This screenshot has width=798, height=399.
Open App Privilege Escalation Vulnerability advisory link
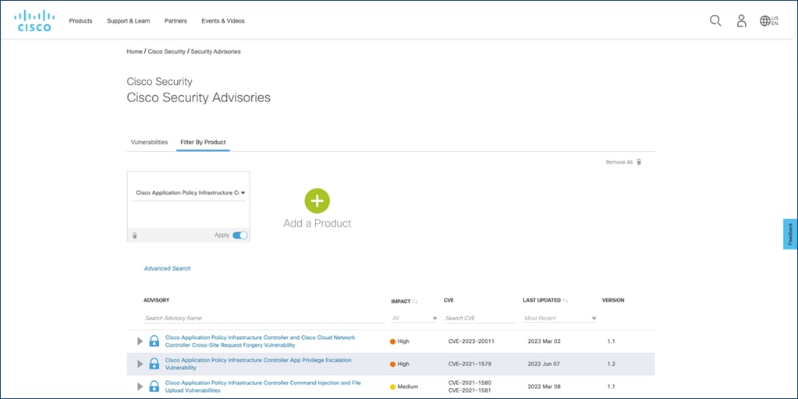(x=258, y=364)
